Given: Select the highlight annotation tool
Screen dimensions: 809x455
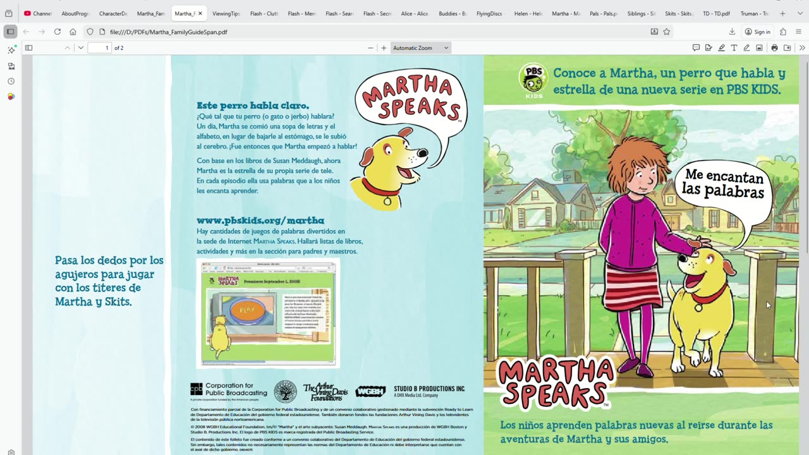Looking at the screenshot, I should coord(721,48).
